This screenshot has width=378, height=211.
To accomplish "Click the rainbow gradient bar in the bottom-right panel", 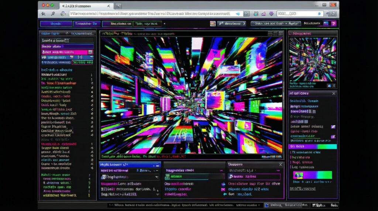I will coord(312,175).
